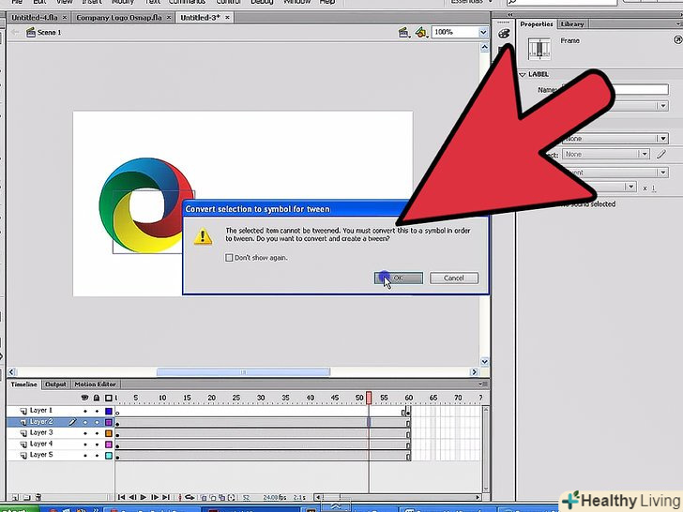Toggle visibility dot for Layer 1
683x512 pixels.
point(85,411)
